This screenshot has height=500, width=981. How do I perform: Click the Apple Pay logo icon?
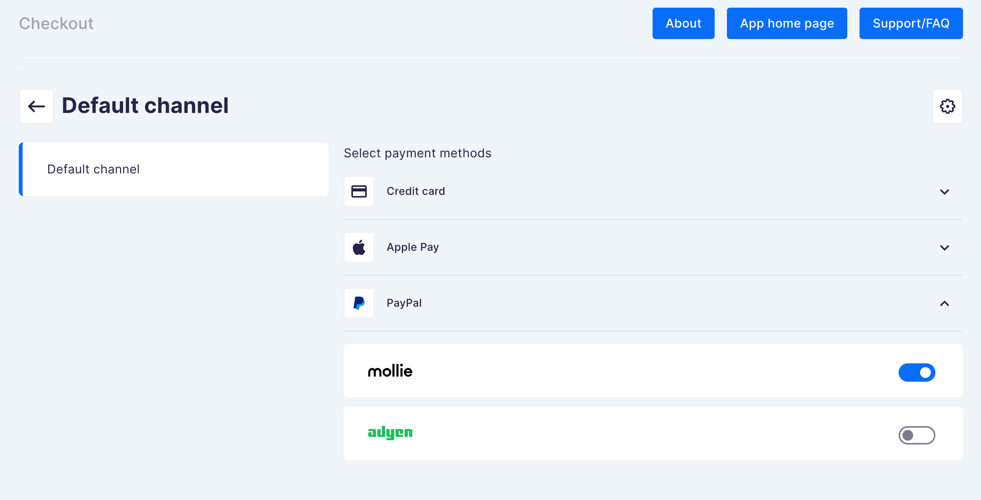tap(359, 247)
